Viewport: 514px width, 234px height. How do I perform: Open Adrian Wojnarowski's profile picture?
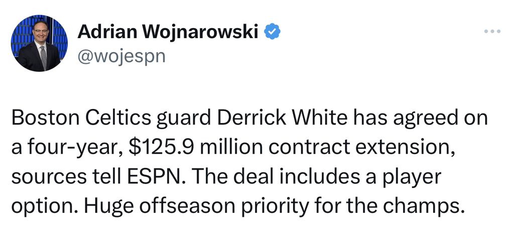coord(39,43)
